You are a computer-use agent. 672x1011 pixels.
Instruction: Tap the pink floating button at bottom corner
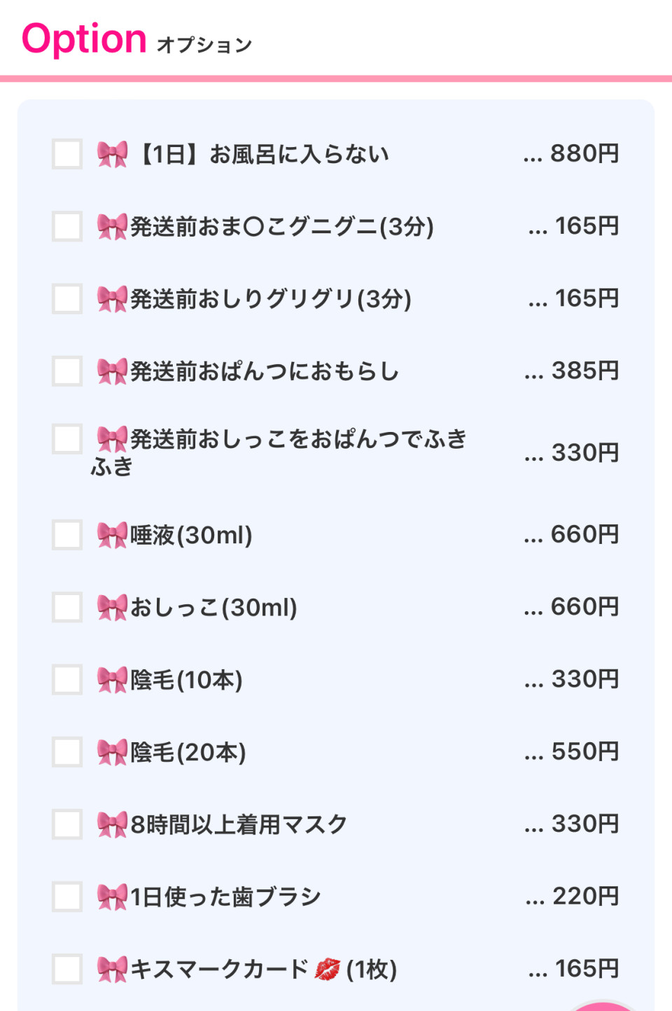pos(603,1007)
